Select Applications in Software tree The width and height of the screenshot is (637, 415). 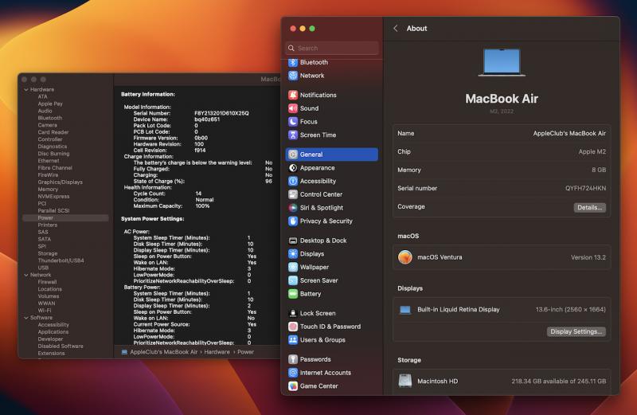[53, 332]
